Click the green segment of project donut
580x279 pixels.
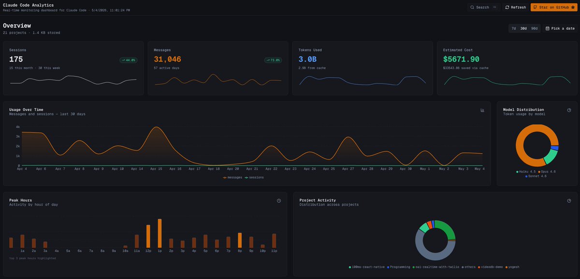click(449, 229)
